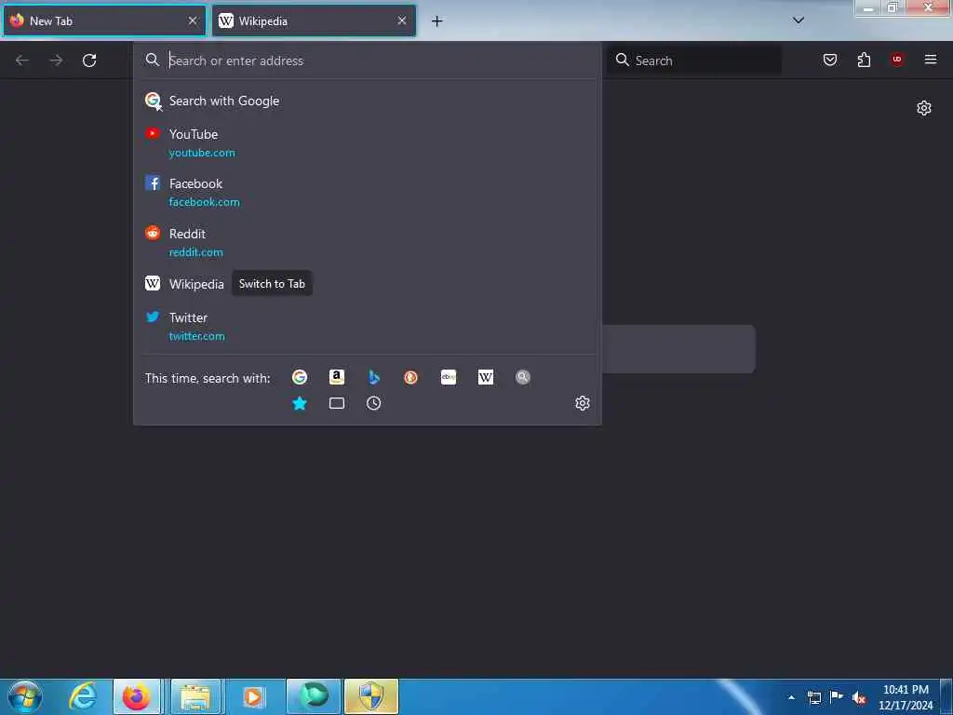Screen dimensions: 953x715
Task: Click the separate Search box
Action: [x=694, y=61]
